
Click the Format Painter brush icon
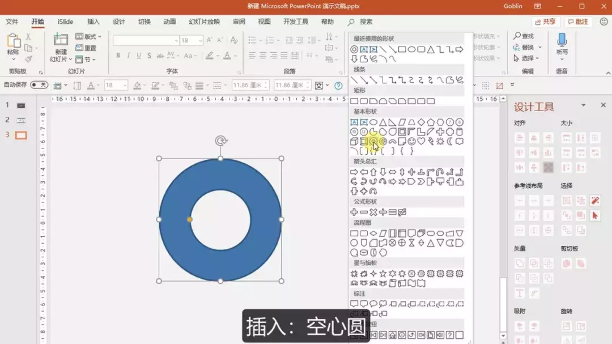pyautogui.click(x=28, y=59)
